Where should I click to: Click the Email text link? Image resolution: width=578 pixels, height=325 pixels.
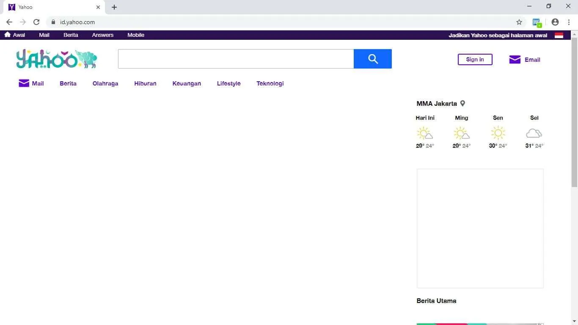[532, 60]
